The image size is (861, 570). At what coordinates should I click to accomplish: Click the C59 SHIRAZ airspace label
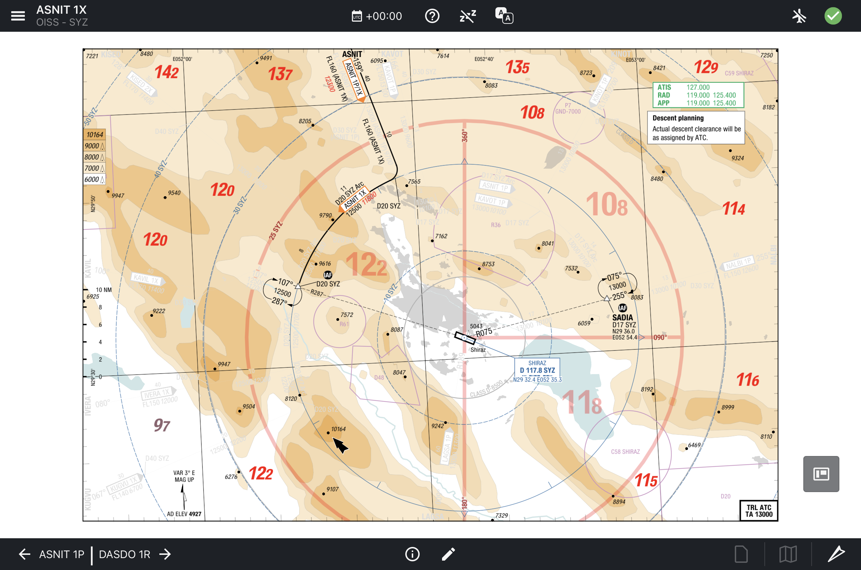tap(739, 73)
